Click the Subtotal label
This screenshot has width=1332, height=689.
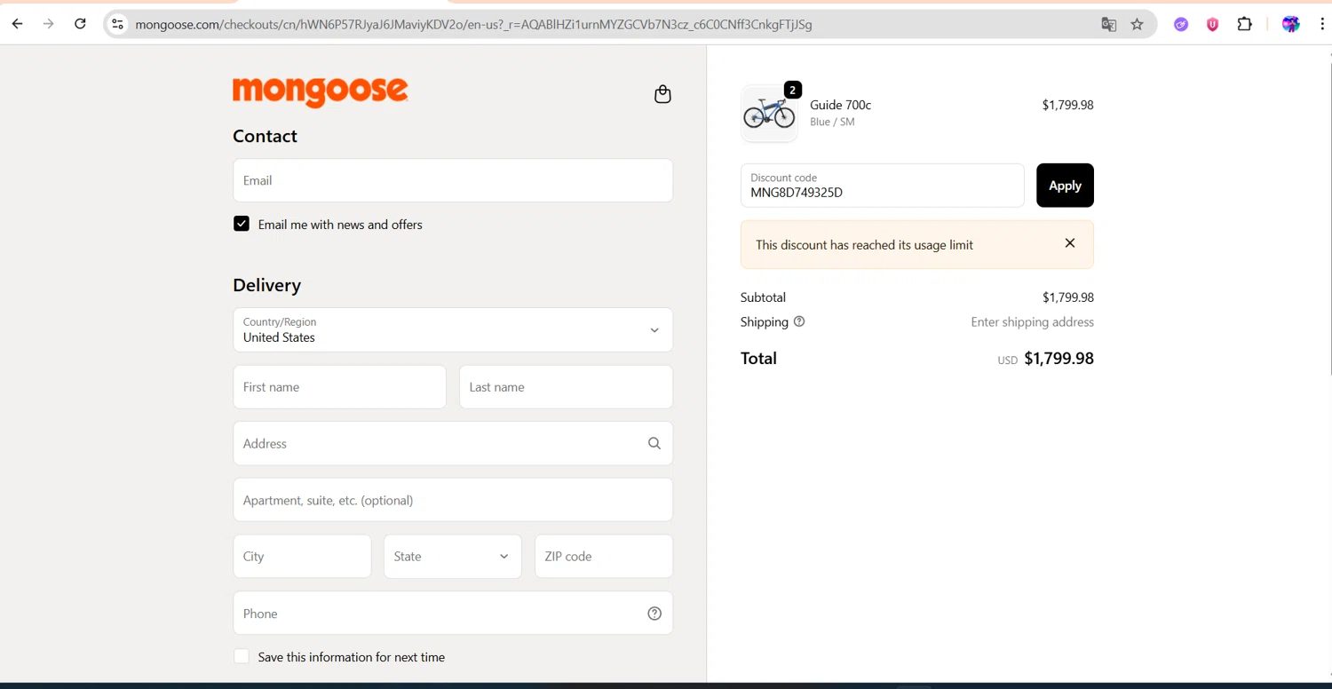tap(763, 297)
